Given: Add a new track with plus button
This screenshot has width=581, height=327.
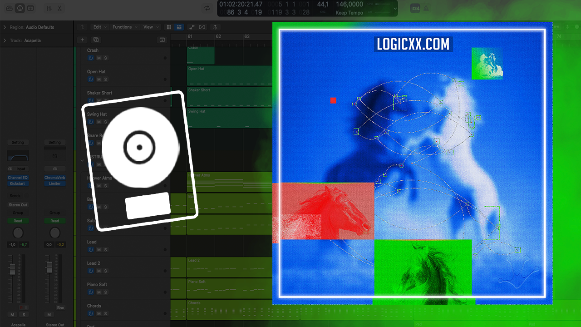Looking at the screenshot, I should [x=82, y=40].
